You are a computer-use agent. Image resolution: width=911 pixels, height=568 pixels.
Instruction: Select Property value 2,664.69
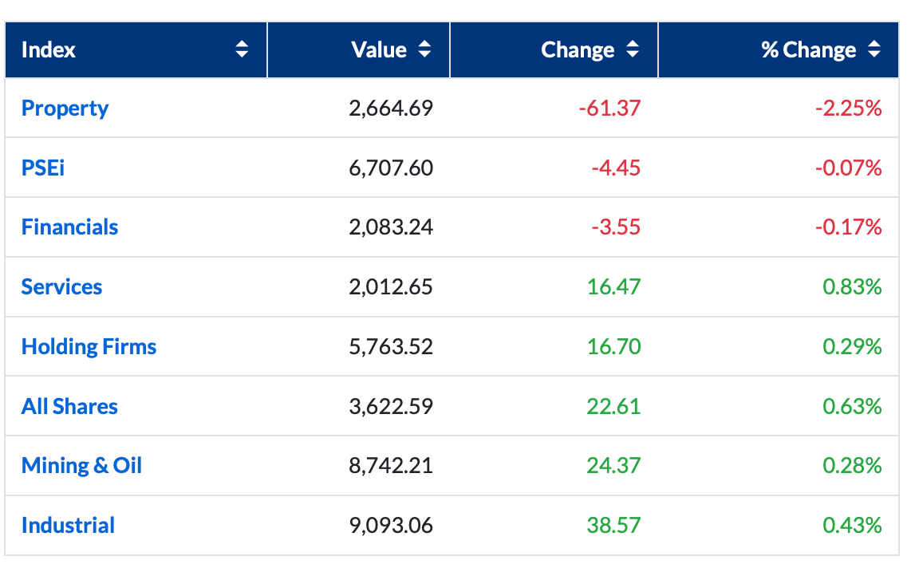click(391, 108)
